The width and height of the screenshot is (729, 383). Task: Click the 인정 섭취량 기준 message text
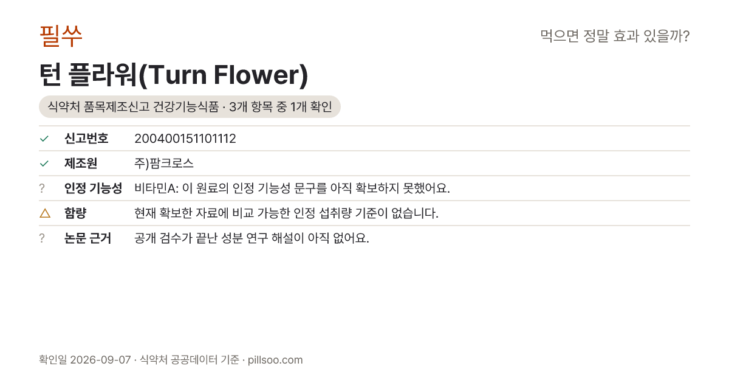(286, 213)
